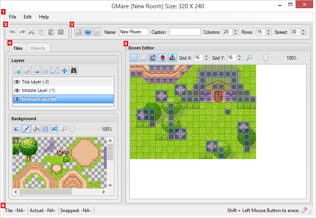
Task: Toggle the room grid display button
Action: pyautogui.click(x=134, y=58)
